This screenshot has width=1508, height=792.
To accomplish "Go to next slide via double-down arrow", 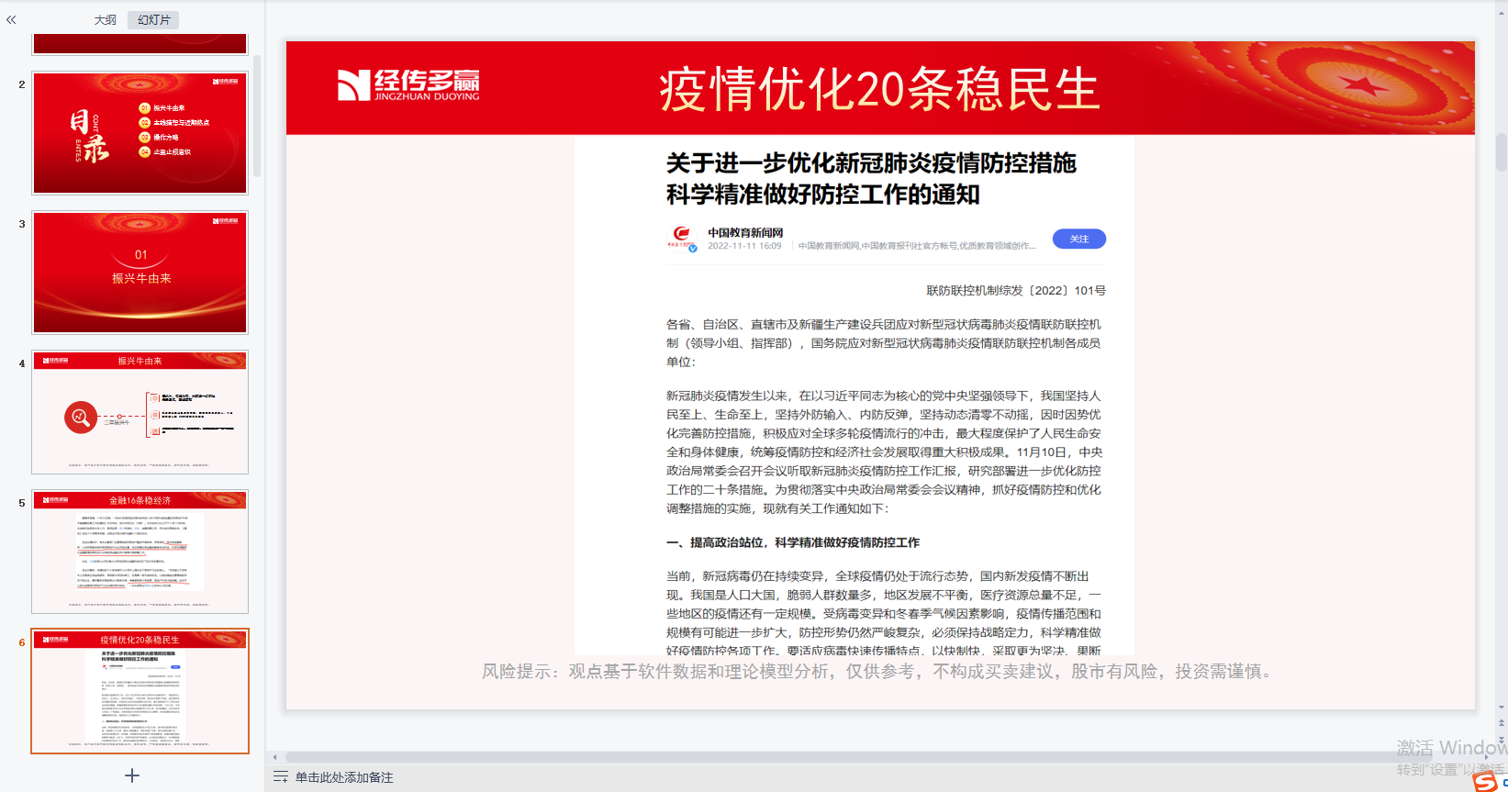I will [1502, 739].
